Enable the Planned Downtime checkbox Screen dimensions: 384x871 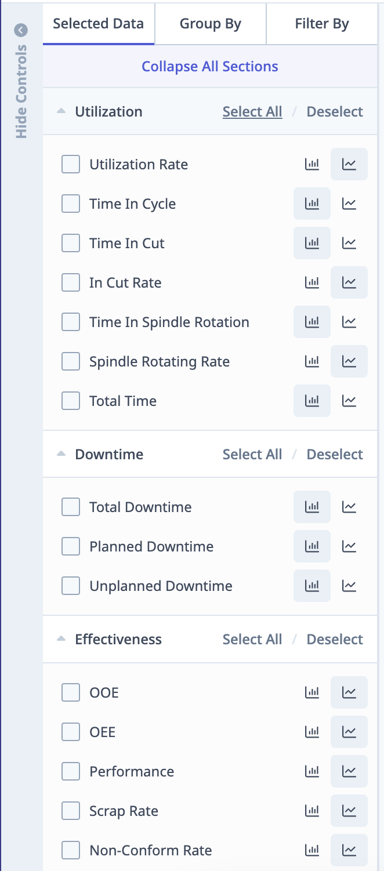pos(71,546)
